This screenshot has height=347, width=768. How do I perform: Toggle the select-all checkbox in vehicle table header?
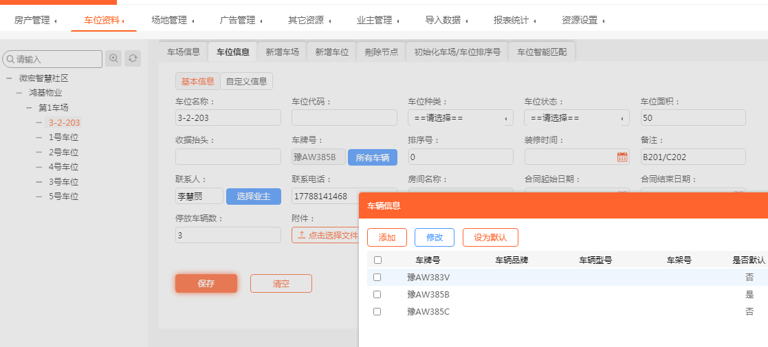coord(377,260)
